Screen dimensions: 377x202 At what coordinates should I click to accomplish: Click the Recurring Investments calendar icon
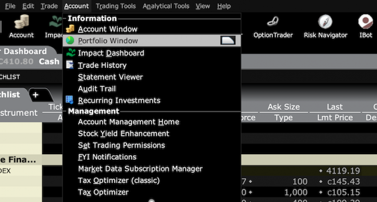click(x=70, y=100)
